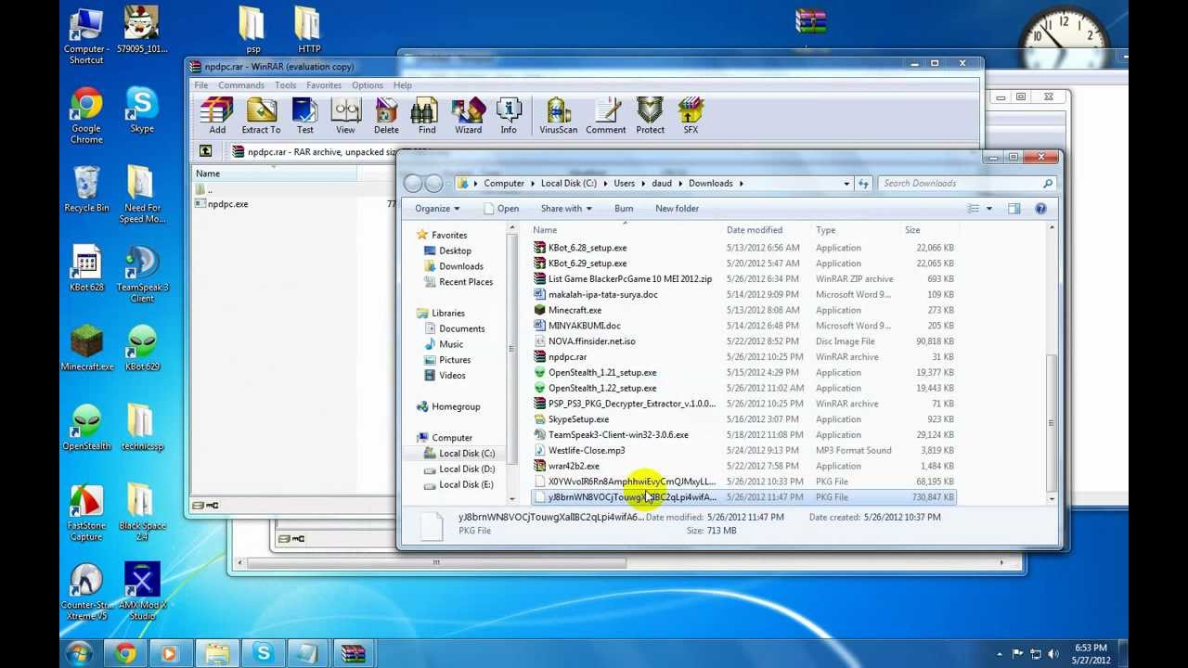Click the Users breadcrumb in address bar

tap(624, 184)
